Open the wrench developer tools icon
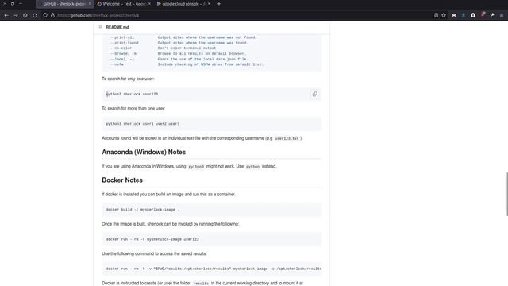508x286 pixels. [x=492, y=15]
